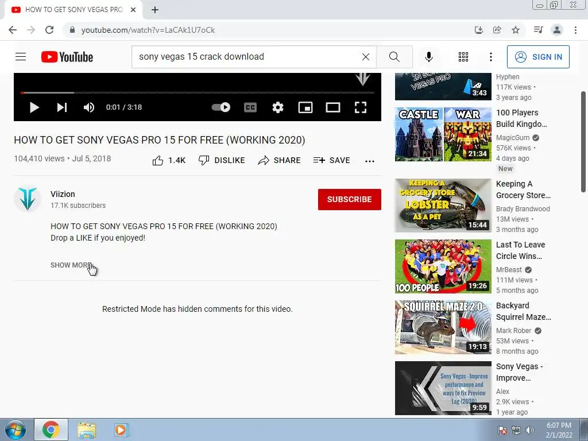Expand description with SHOW MORE
This screenshot has height=441, width=588.
[71, 265]
